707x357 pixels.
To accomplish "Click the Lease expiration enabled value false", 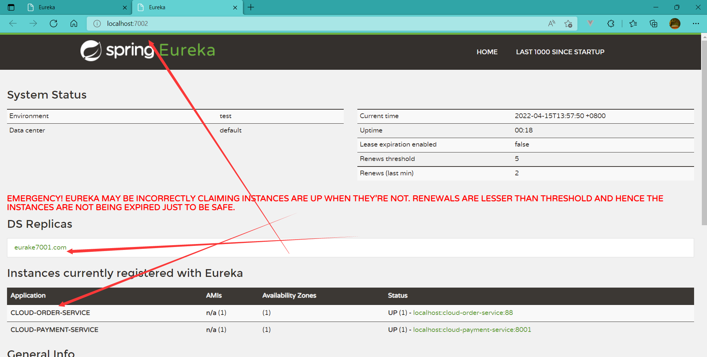I will pyautogui.click(x=522, y=144).
